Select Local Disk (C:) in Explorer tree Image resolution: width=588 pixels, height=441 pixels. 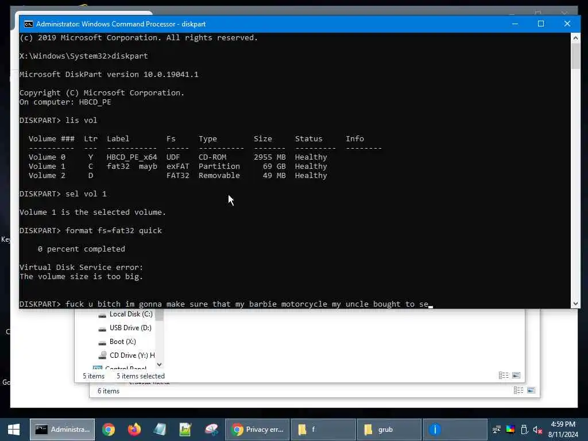click(131, 314)
